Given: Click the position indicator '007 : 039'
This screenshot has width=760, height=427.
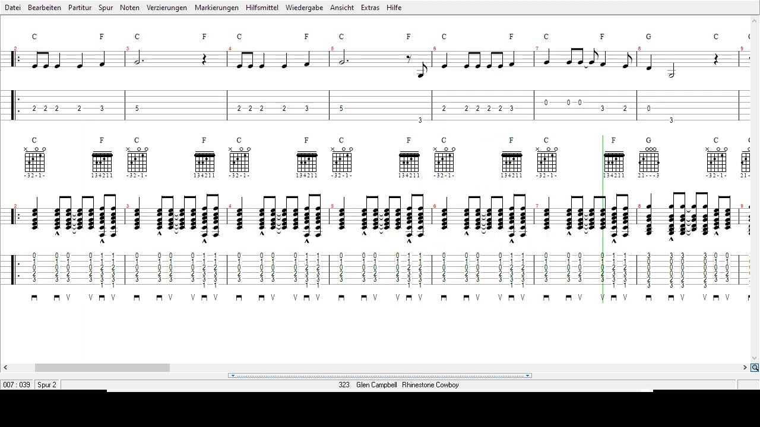Looking at the screenshot, I should coord(17,385).
